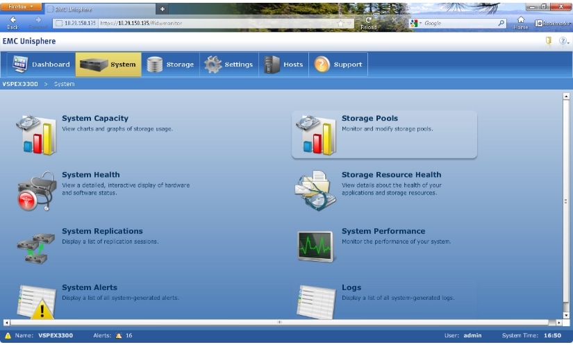Click the warning triangle beside Name
The height and width of the screenshot is (347, 573).
[8, 336]
